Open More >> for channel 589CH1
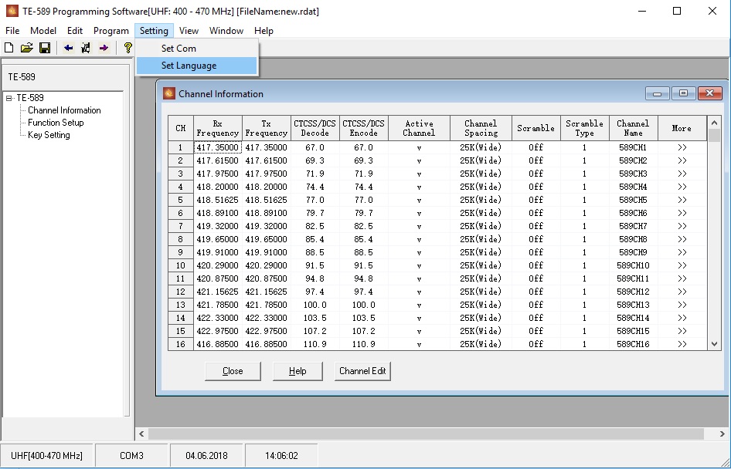Viewport: 731px width, 469px height. (682, 147)
